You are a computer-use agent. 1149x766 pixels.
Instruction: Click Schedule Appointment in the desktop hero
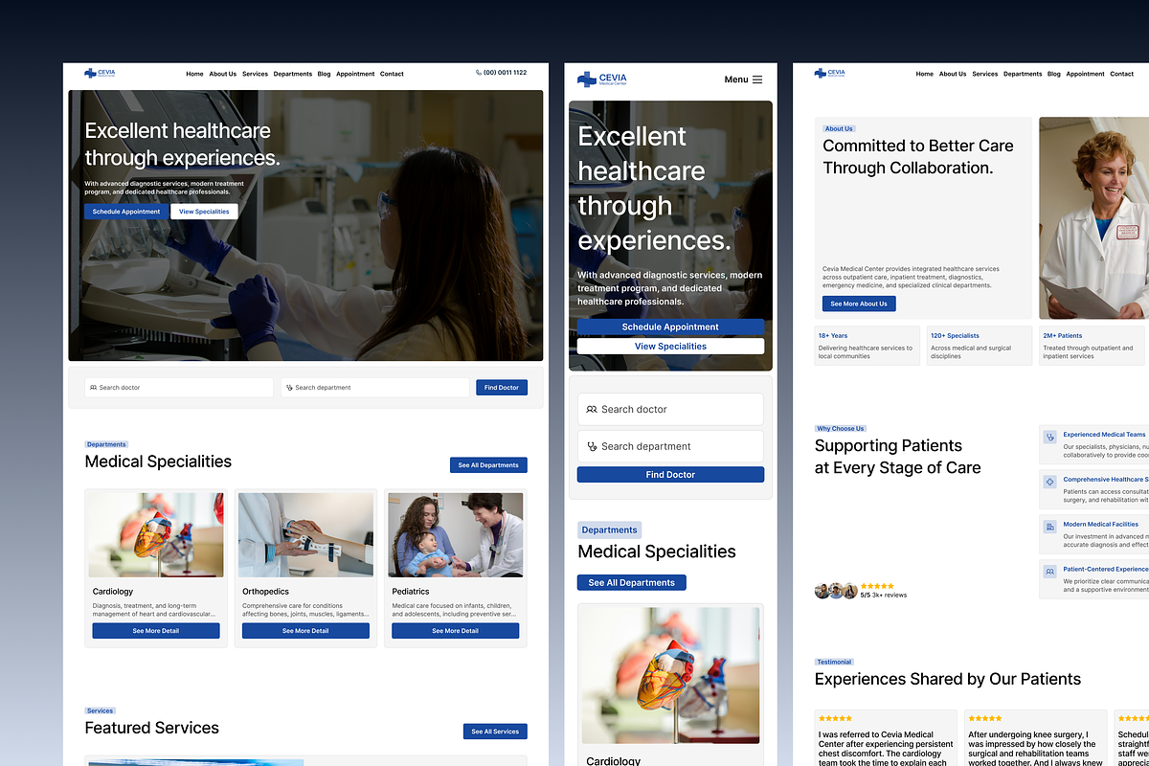[126, 212]
